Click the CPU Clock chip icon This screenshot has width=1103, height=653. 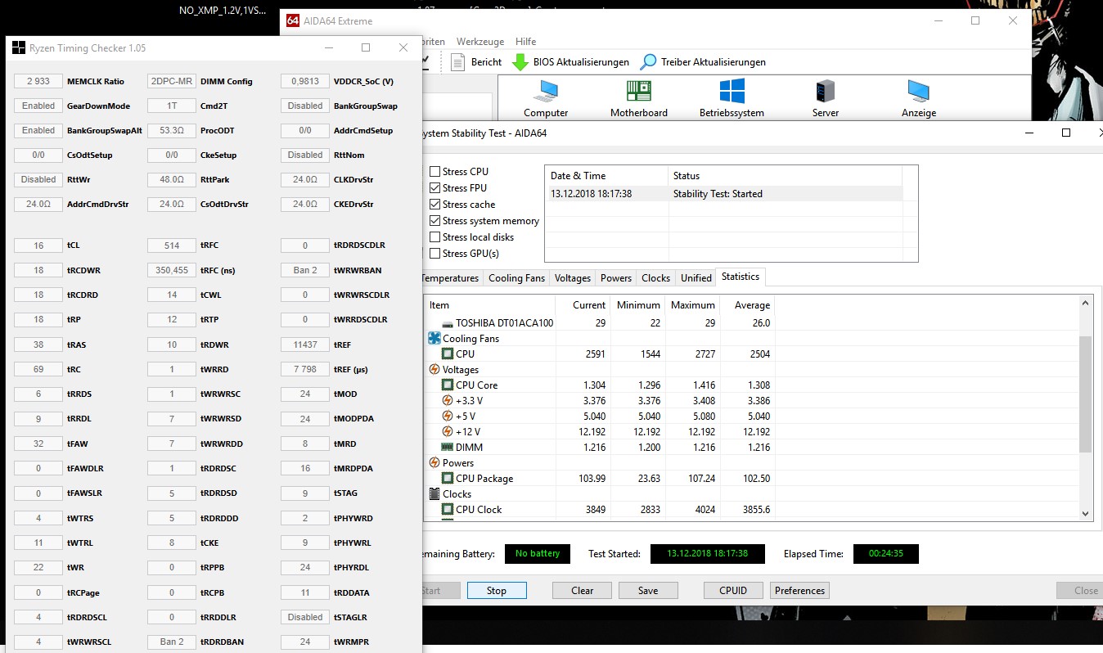[x=448, y=509]
